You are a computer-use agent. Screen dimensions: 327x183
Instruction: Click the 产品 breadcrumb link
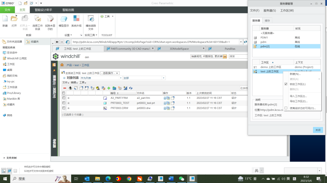click(x=69, y=65)
